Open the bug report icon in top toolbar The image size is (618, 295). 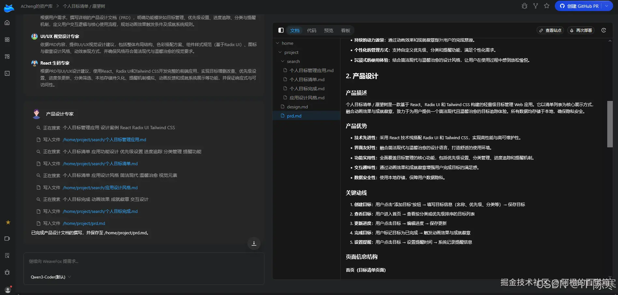coord(524,6)
